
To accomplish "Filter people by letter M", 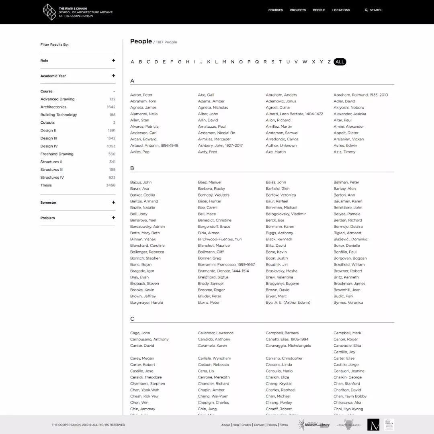I will click(224, 62).
